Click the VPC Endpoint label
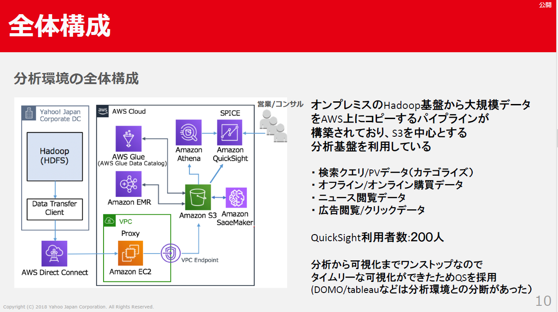This screenshot has height=312, width=558. point(200,260)
